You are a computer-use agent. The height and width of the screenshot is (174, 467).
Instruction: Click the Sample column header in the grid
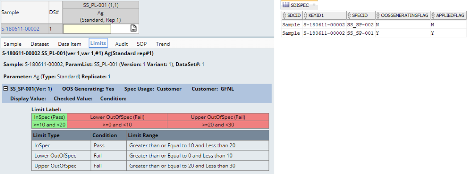[x=25, y=12]
